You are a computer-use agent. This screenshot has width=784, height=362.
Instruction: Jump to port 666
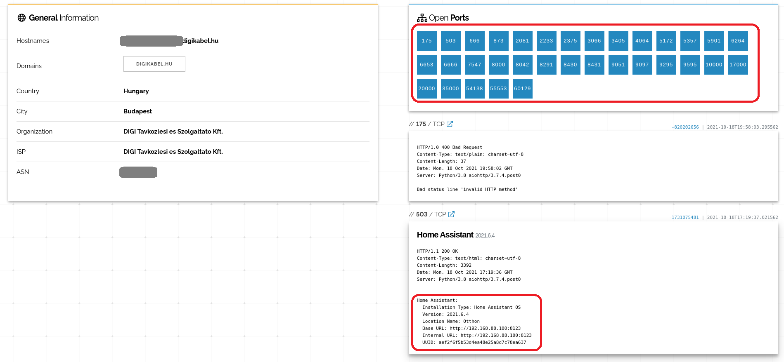point(475,41)
